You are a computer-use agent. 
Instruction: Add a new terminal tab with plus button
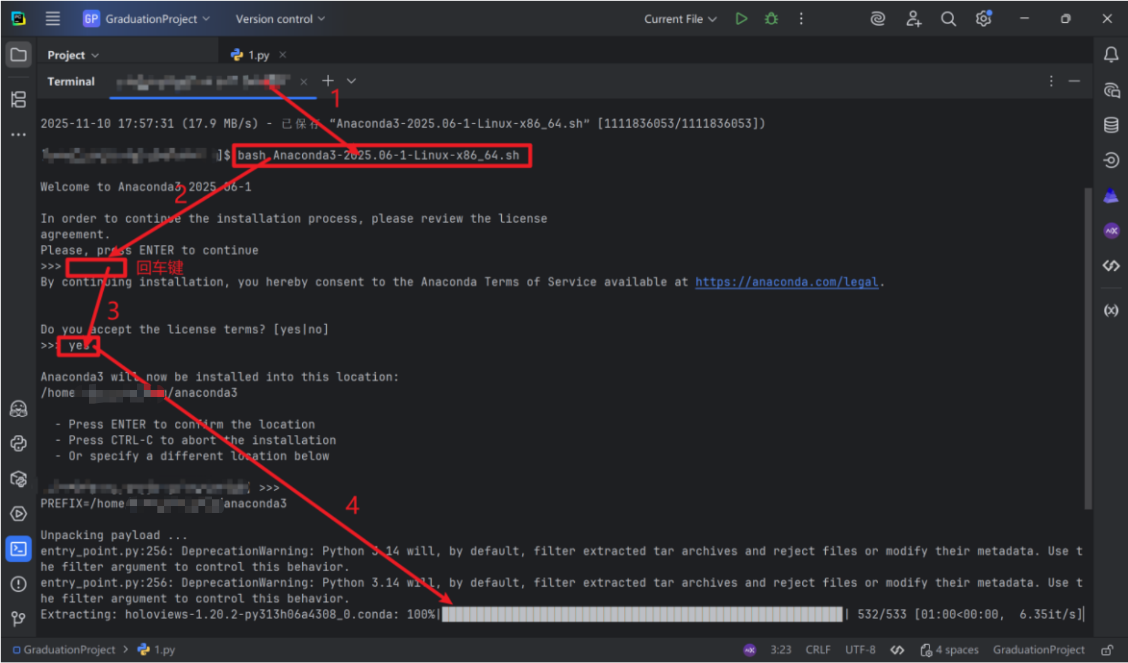(x=328, y=81)
